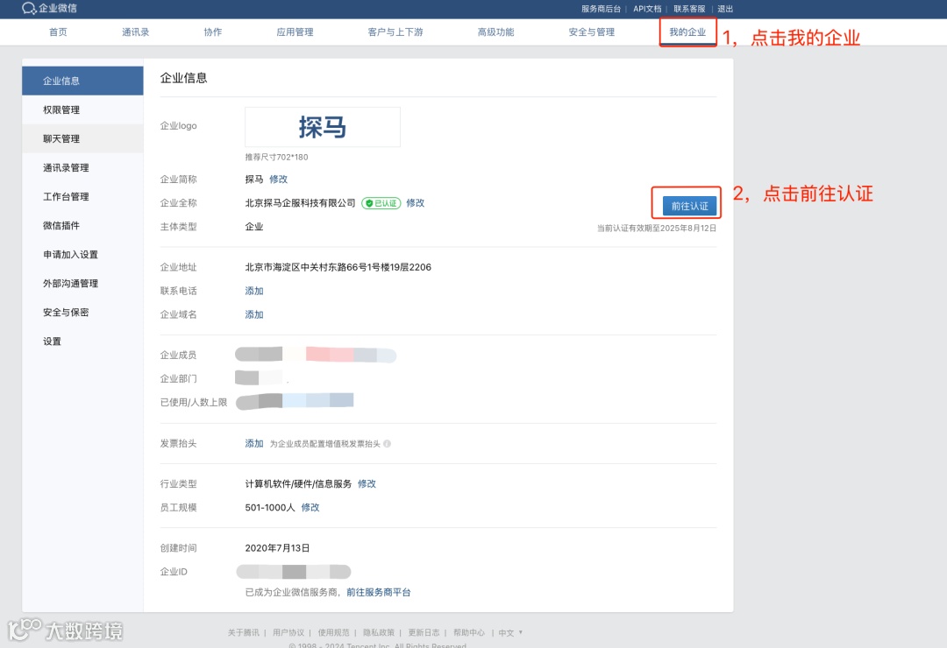Go to 安全与保密 in sidebar

pyautogui.click(x=82, y=313)
